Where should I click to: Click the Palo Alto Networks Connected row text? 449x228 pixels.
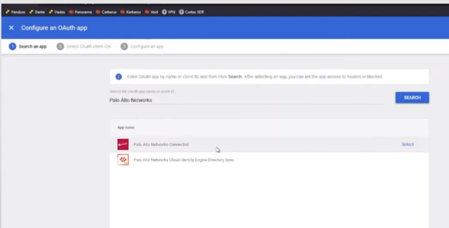pos(161,144)
